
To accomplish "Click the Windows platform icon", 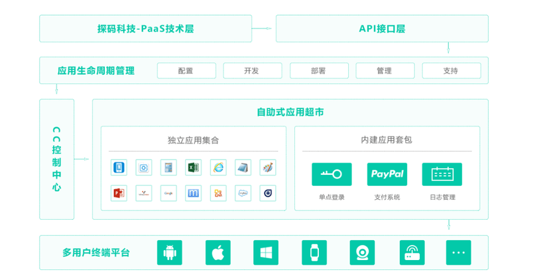I will (266, 252).
